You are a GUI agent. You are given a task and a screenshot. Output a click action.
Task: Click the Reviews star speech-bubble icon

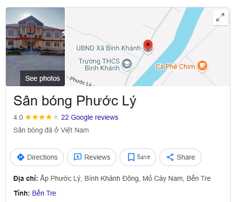[x=78, y=157]
